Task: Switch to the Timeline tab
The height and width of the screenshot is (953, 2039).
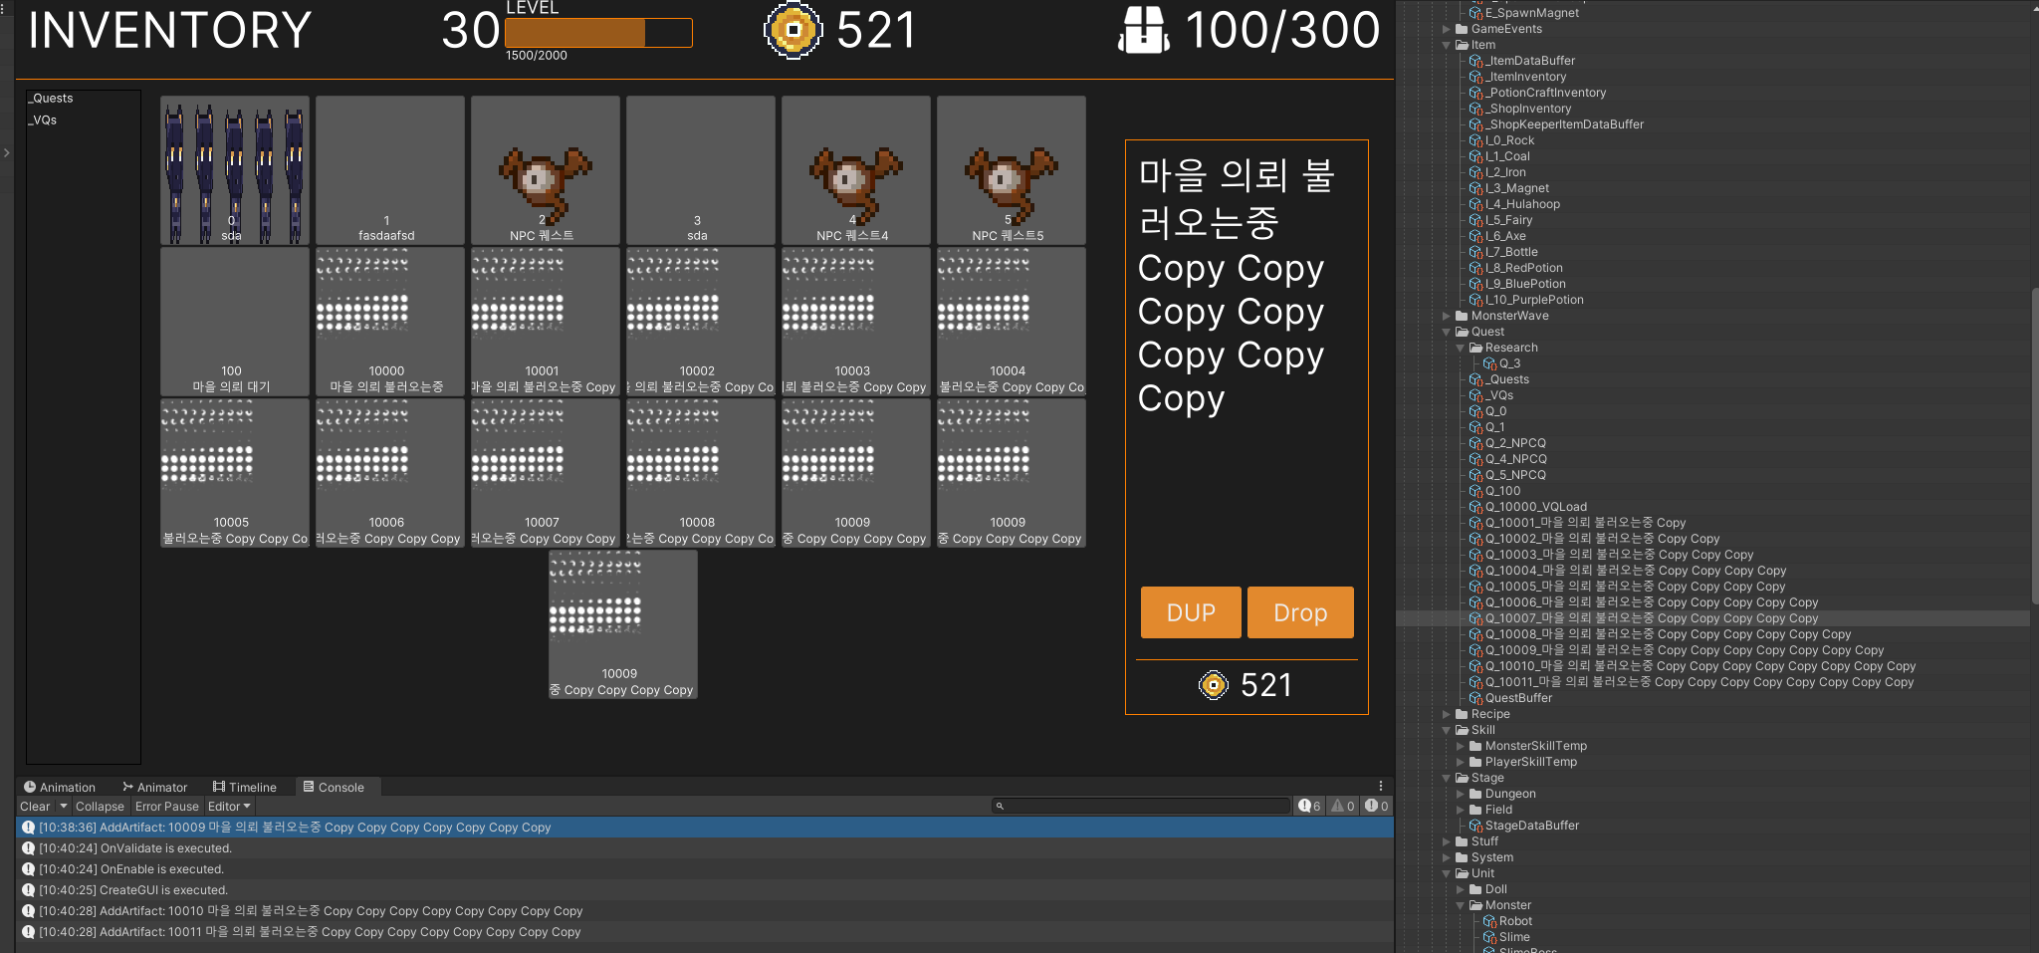Action: [245, 787]
